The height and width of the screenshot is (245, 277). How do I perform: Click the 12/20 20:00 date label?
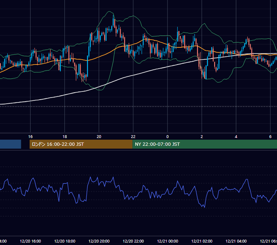click(x=99, y=241)
